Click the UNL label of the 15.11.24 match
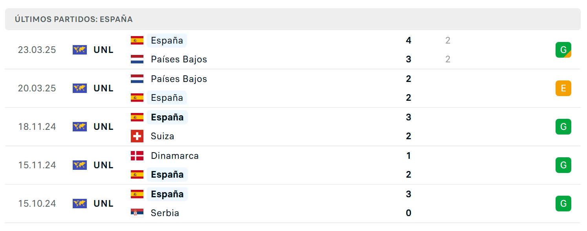 pyautogui.click(x=104, y=165)
